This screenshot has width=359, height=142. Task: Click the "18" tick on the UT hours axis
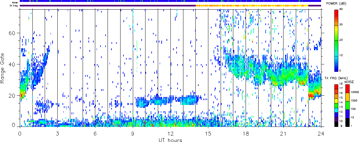pyautogui.click(x=246, y=133)
